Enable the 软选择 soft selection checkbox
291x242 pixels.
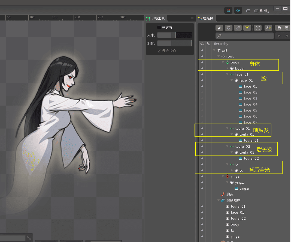click(159, 28)
